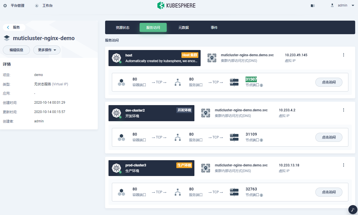358x215 pixels.
Task: Click the virtual IP 10.233.4.2
Action: [x=287, y=110]
